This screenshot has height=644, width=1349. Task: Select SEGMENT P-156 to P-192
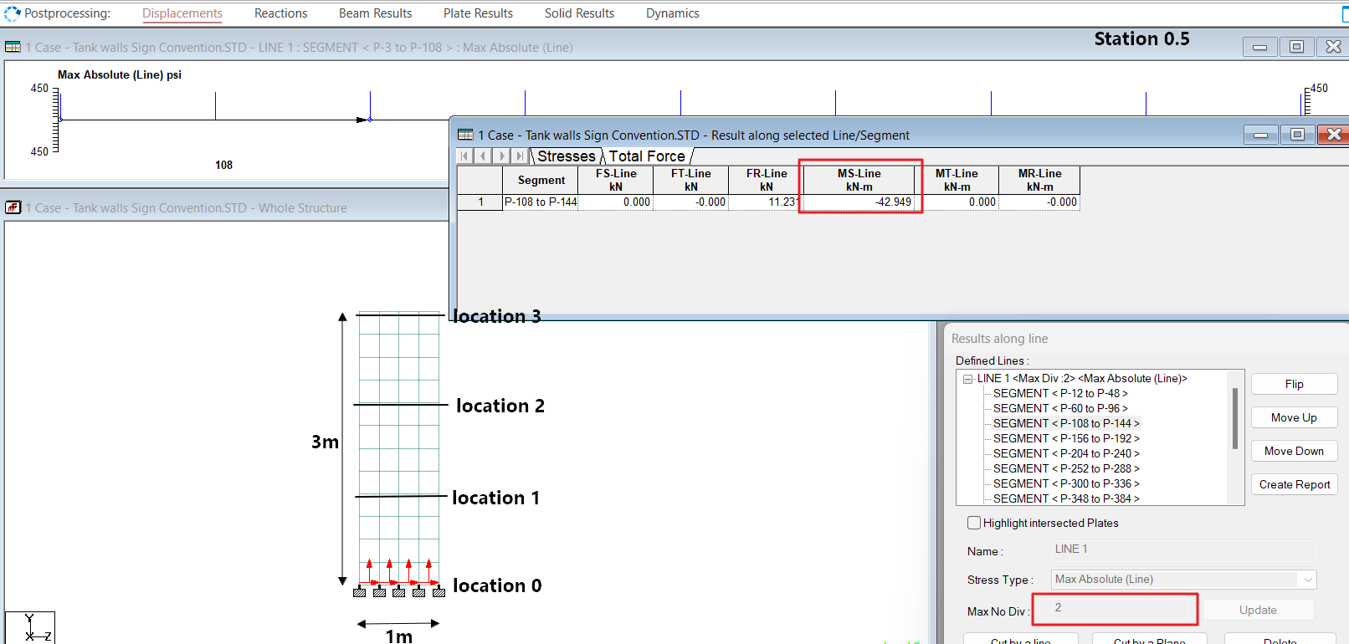point(1065,438)
